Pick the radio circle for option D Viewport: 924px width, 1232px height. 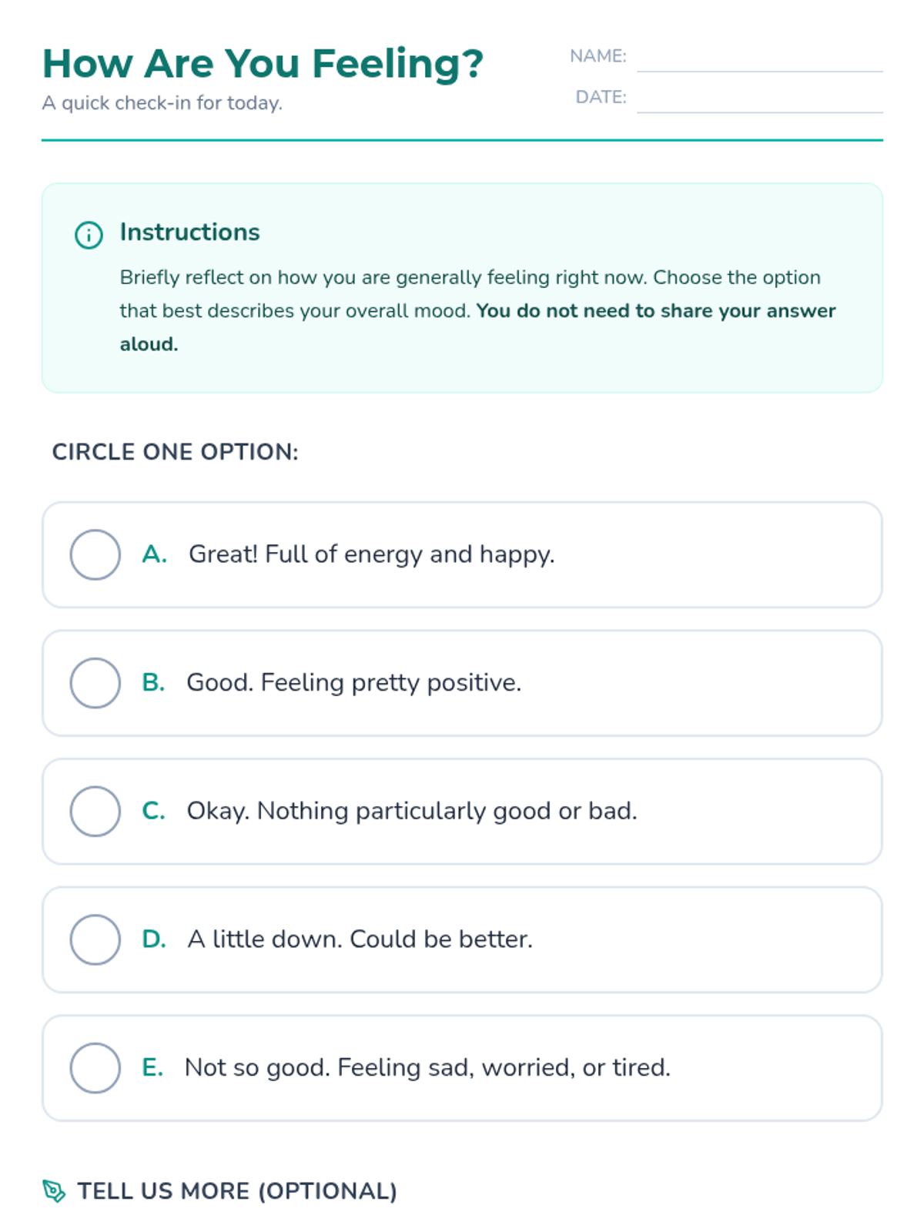coord(95,939)
